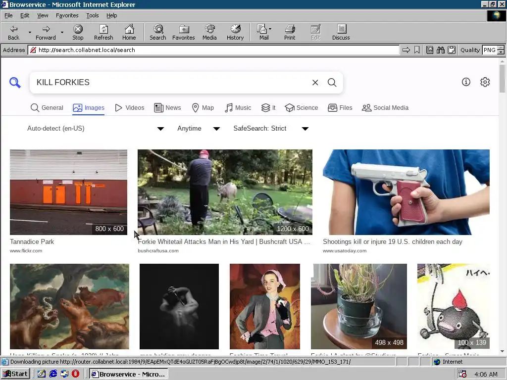Switch to the General search tab

click(47, 107)
